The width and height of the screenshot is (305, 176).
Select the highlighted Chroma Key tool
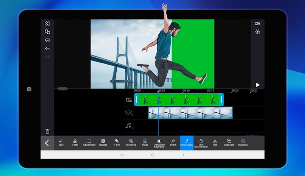(x=187, y=143)
